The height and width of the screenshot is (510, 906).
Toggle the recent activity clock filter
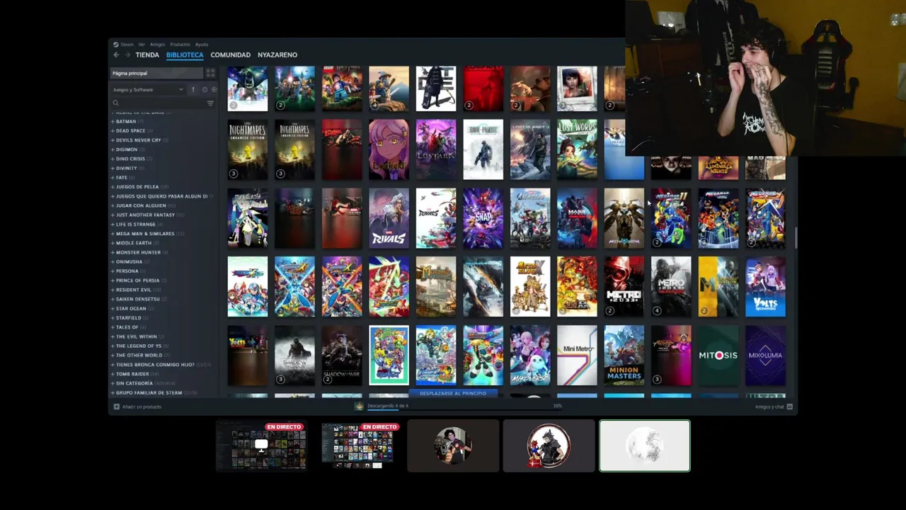coord(205,89)
